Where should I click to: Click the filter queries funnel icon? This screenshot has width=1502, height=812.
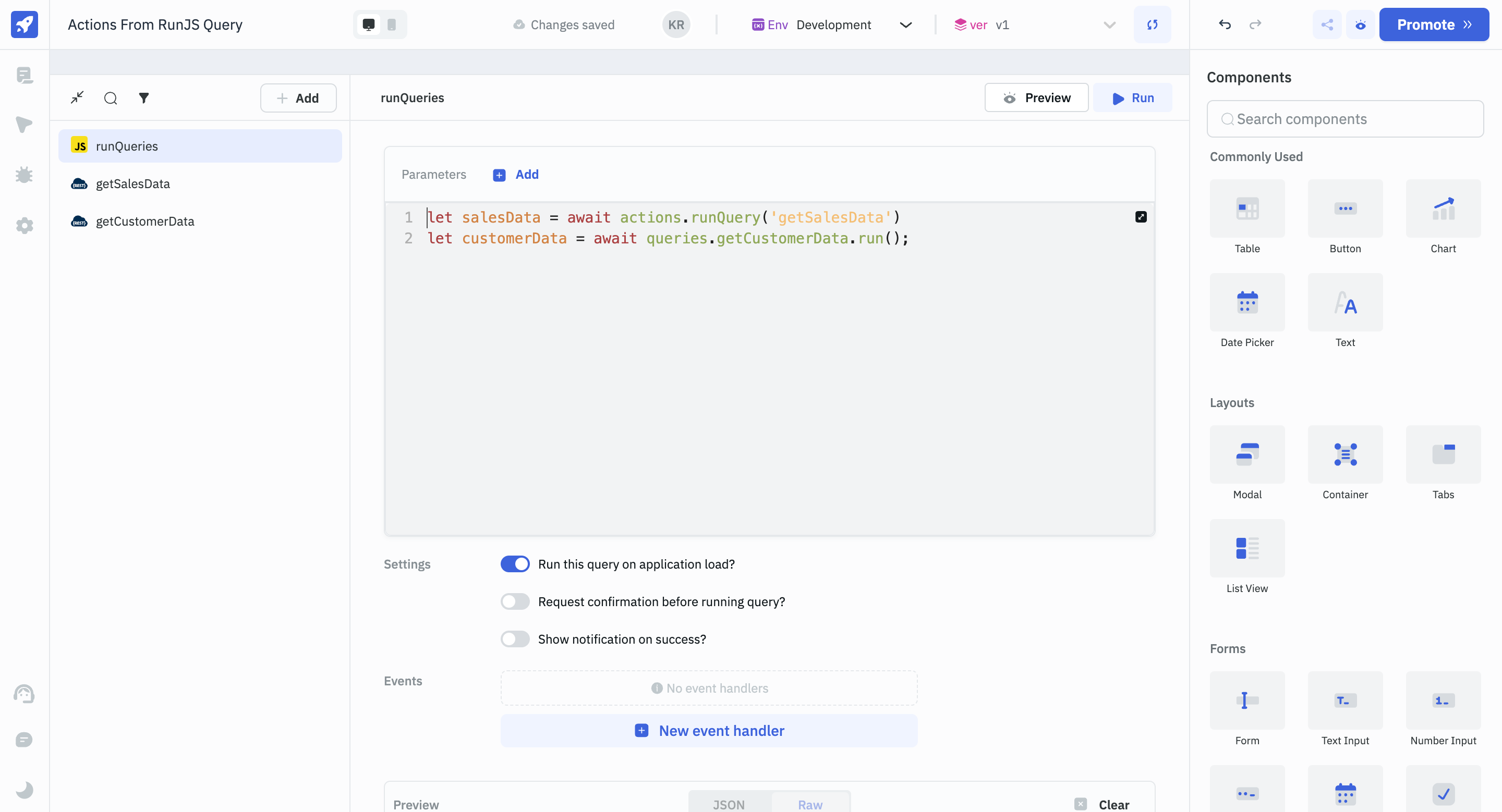pos(143,98)
